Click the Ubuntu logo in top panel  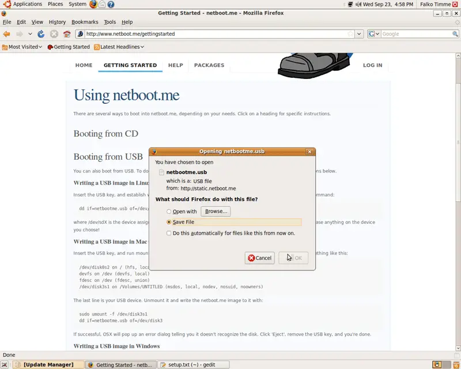(7, 4)
